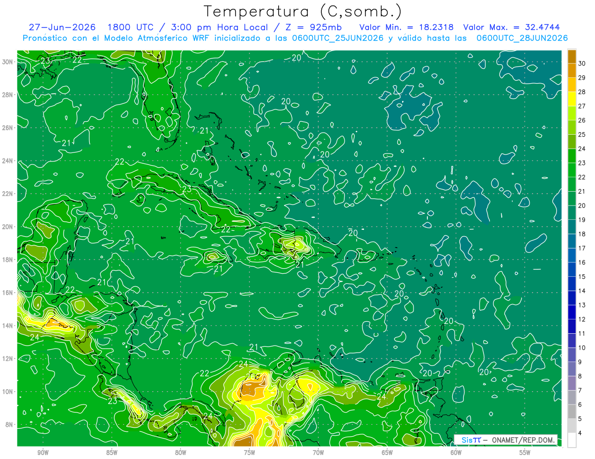This screenshot has height=459, width=595.
Task: Click the white color bar segment below 4
Action: 572,440
